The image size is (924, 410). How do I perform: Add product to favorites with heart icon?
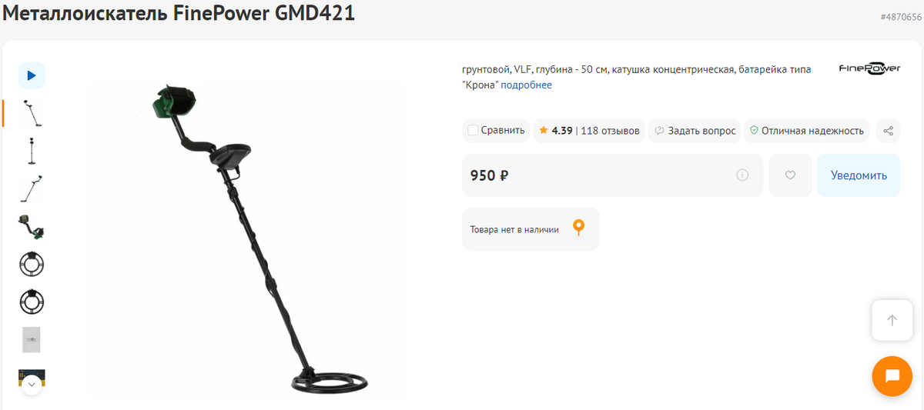pos(790,175)
